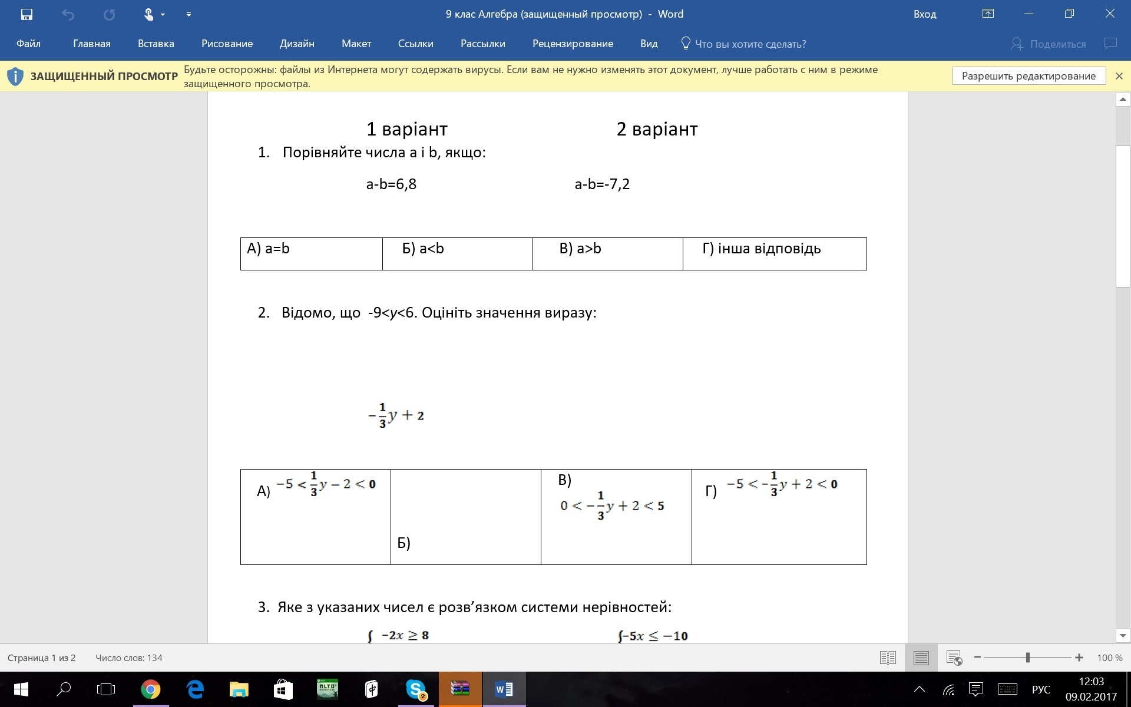Click the zoom out minus button
Screen dimensions: 1131x707
pos(978,658)
